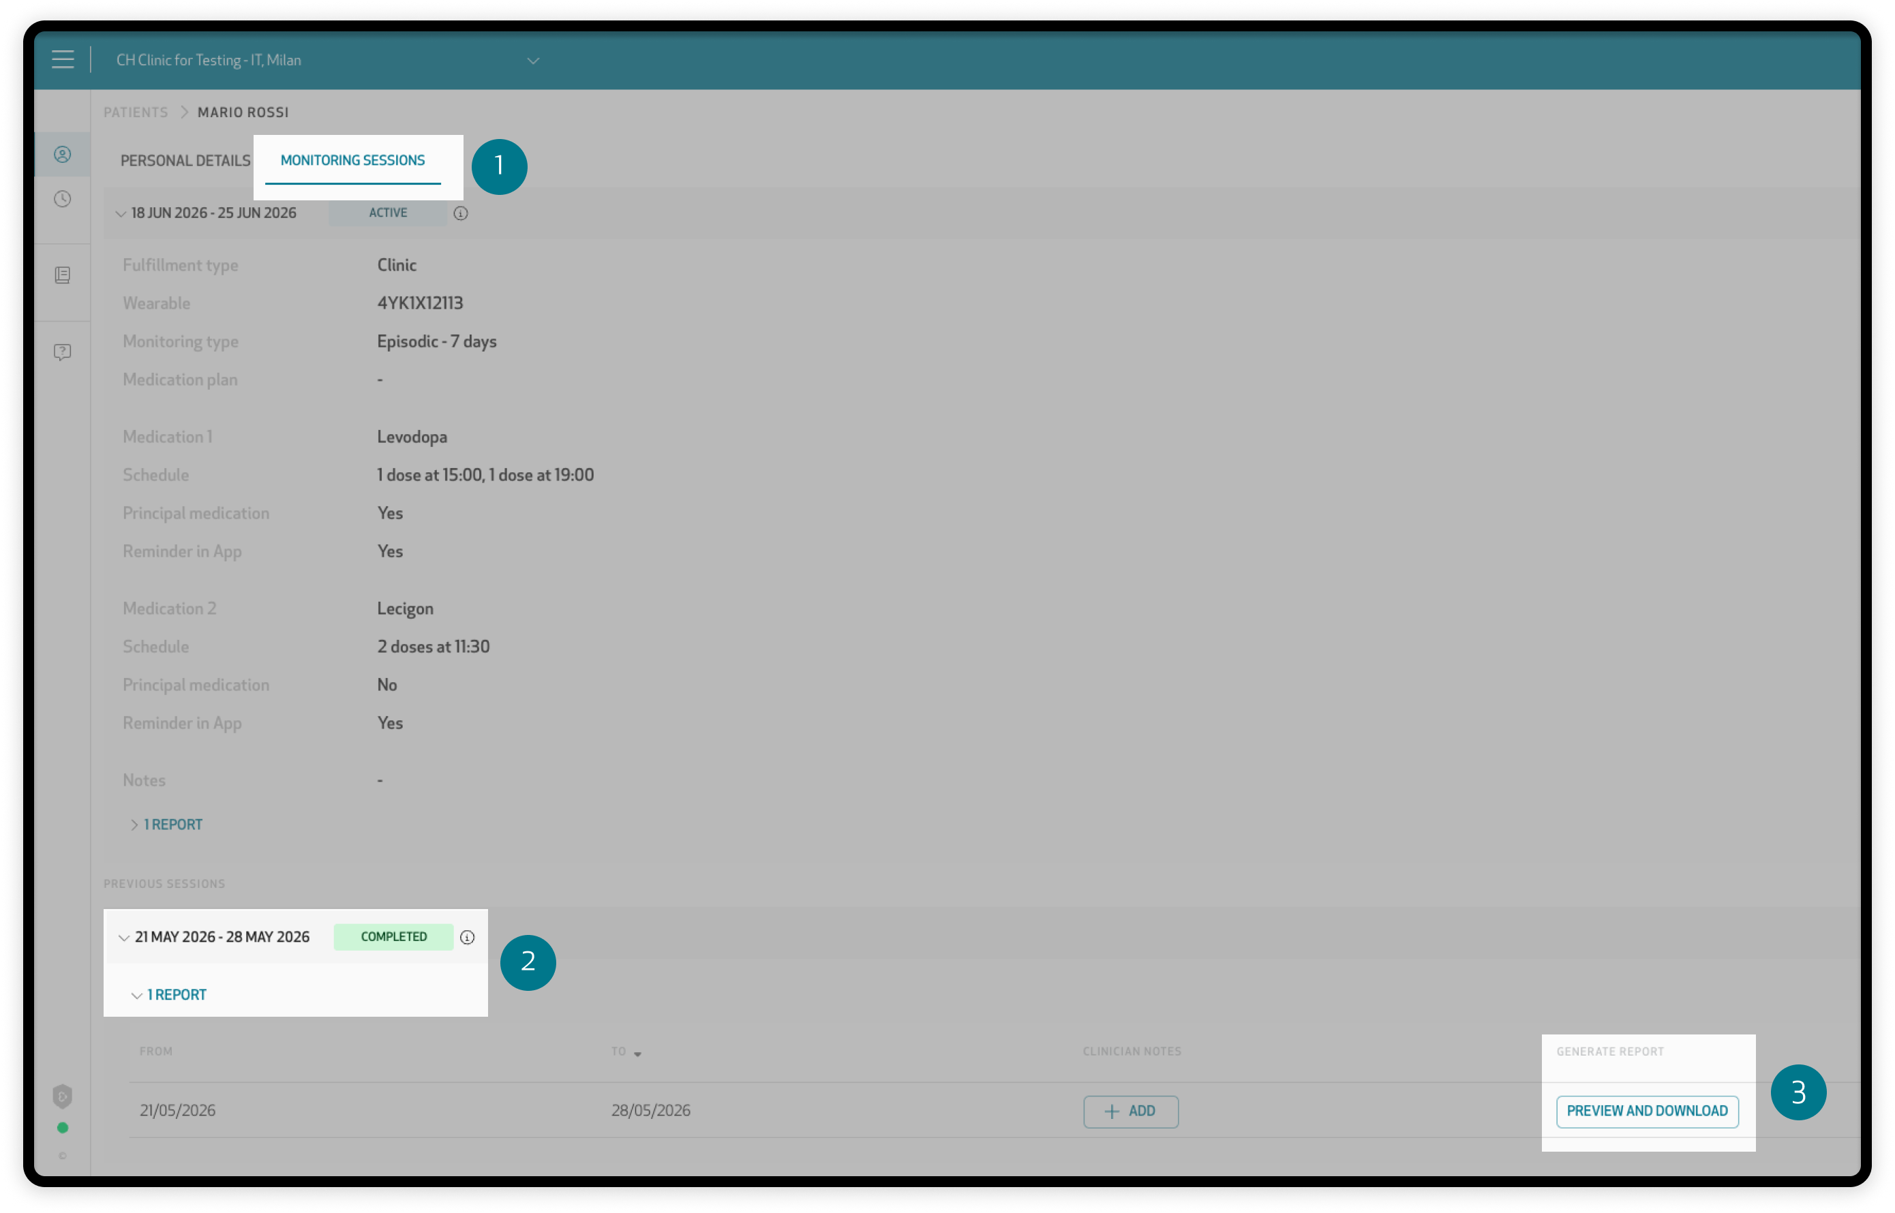Image resolution: width=1895 pixels, height=1213 pixels.
Task: Click wearable ID 4YK1X12113
Action: pyautogui.click(x=420, y=303)
